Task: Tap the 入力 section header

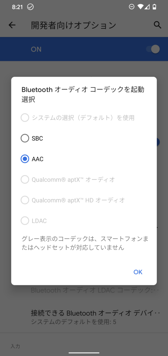Action: click(15, 346)
